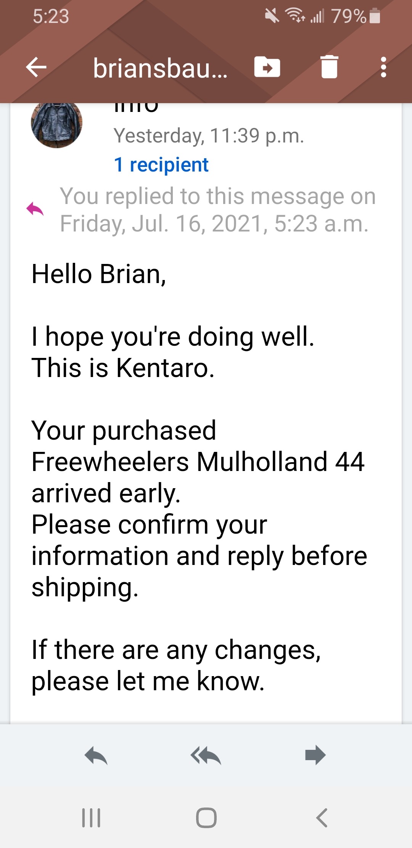Viewport: 412px width, 848px height.
Task: Tap the Android system back chevron
Action: tap(322, 818)
